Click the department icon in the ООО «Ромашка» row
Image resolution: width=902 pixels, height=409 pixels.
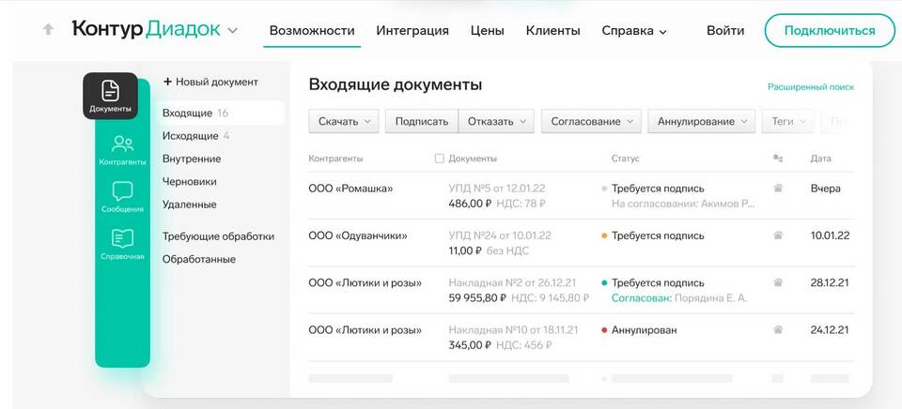click(x=777, y=189)
